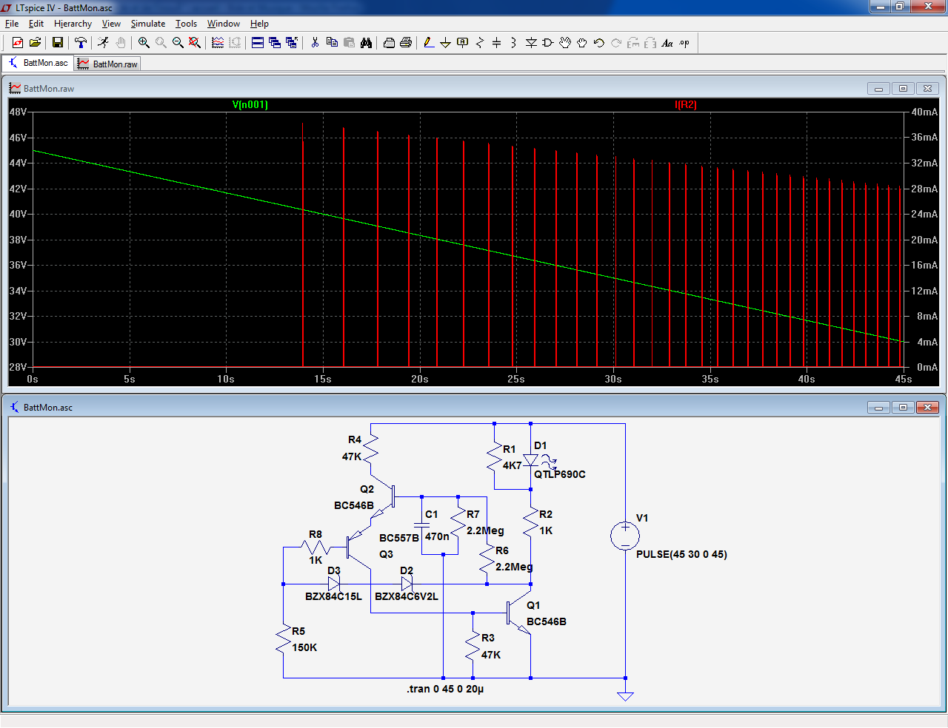Click the BC557B transistor label
This screenshot has width=948, height=728.
399,538
